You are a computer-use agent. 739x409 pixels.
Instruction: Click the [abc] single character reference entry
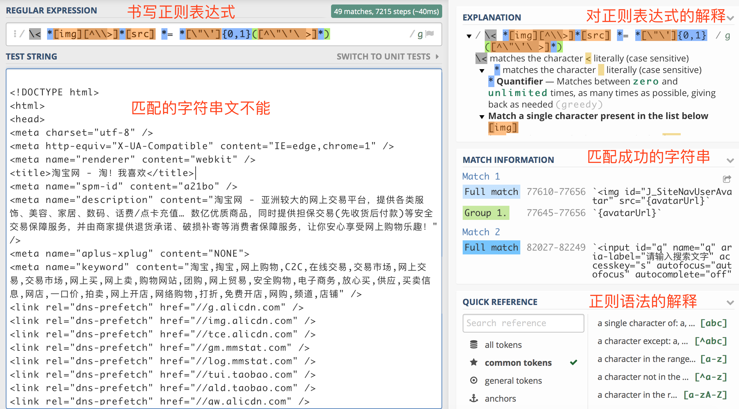click(662, 323)
